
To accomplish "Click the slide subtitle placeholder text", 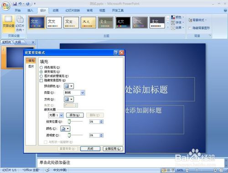I will click(x=143, y=110).
